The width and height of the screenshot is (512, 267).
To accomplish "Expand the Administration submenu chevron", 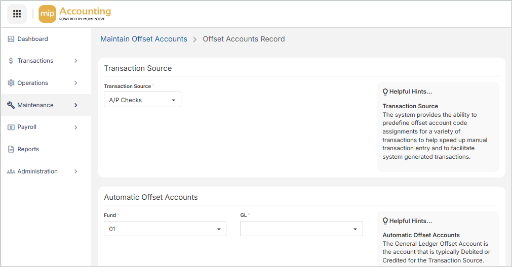I will click(76, 171).
